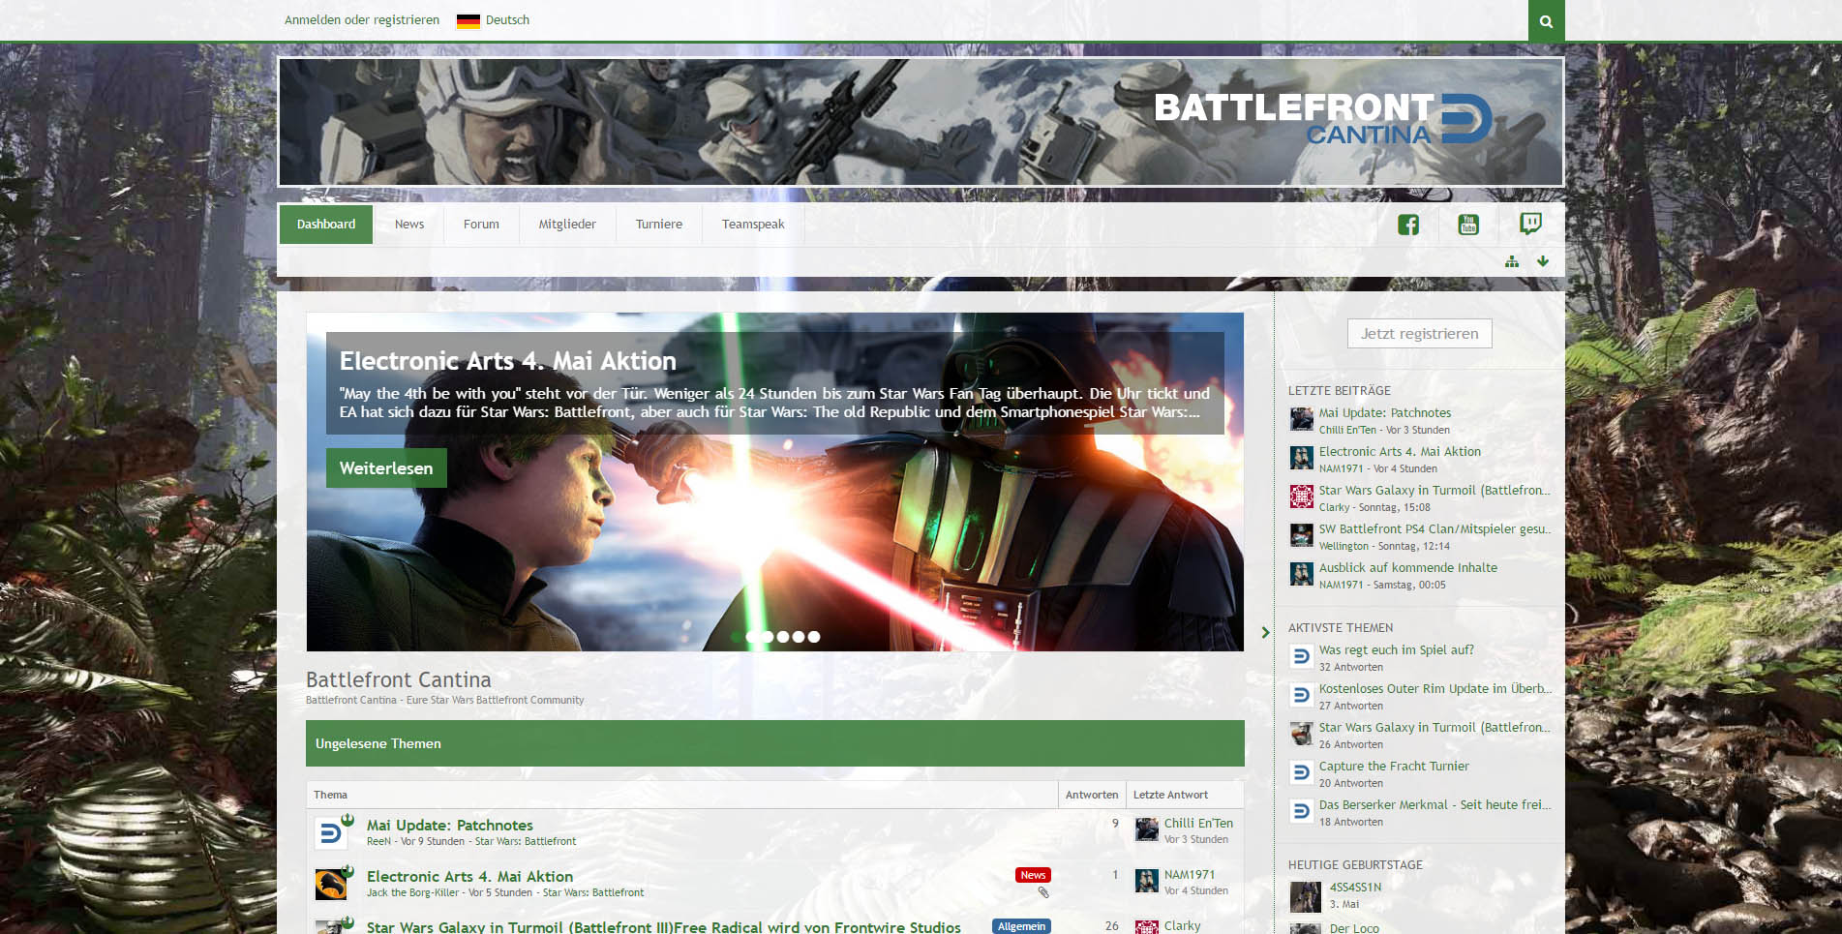Open the Turniere menu item
The height and width of the screenshot is (934, 1842).
tap(659, 225)
